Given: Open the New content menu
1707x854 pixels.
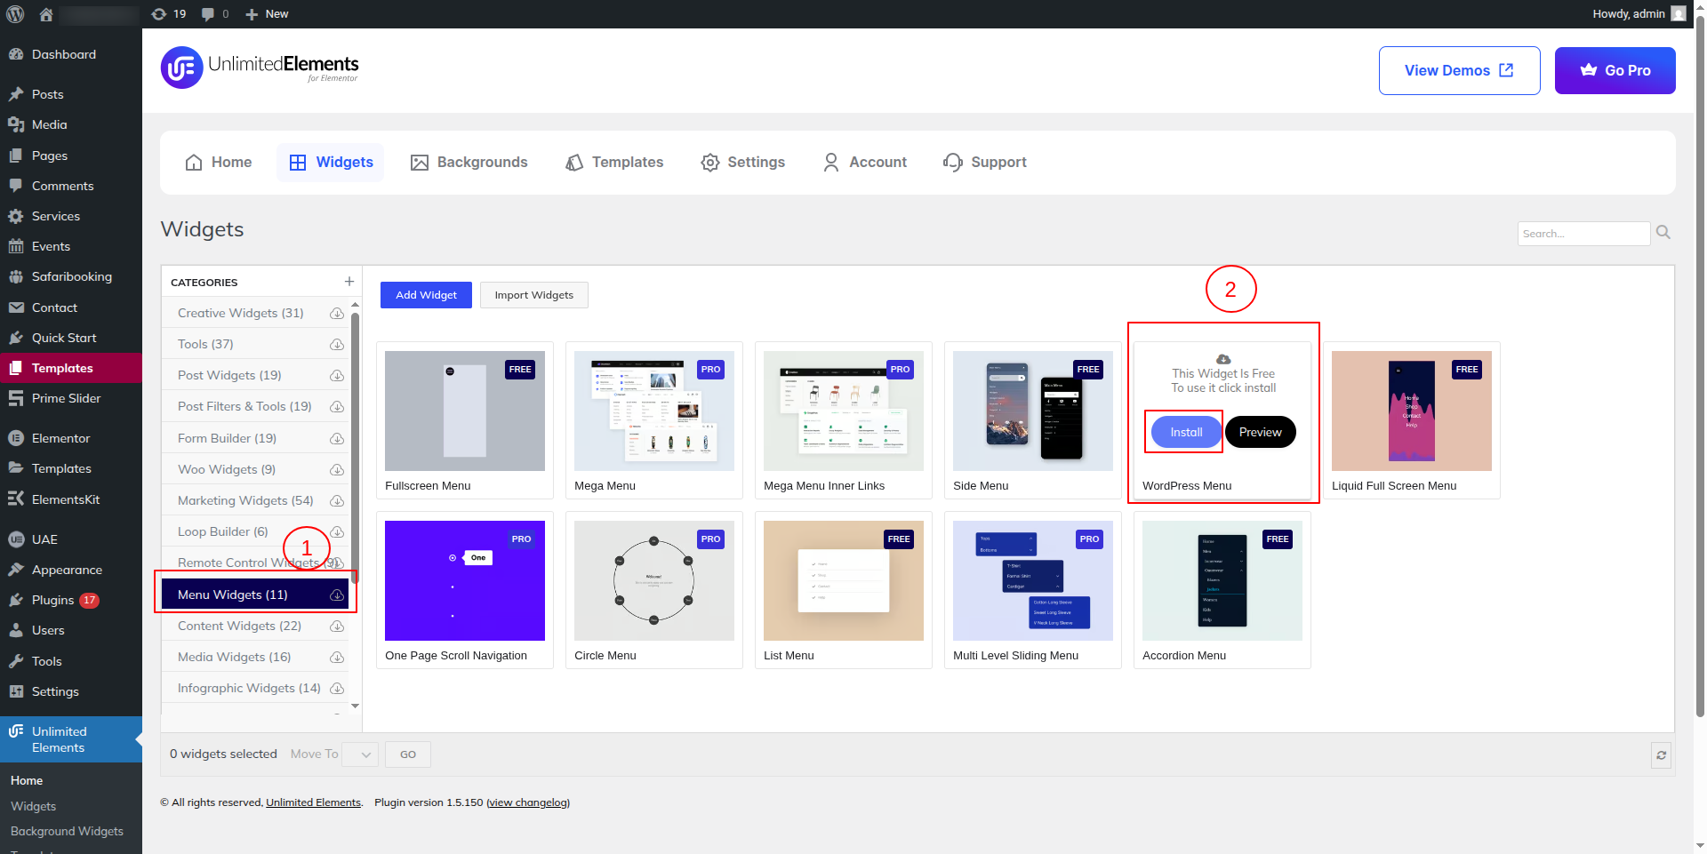Looking at the screenshot, I should pos(267,14).
